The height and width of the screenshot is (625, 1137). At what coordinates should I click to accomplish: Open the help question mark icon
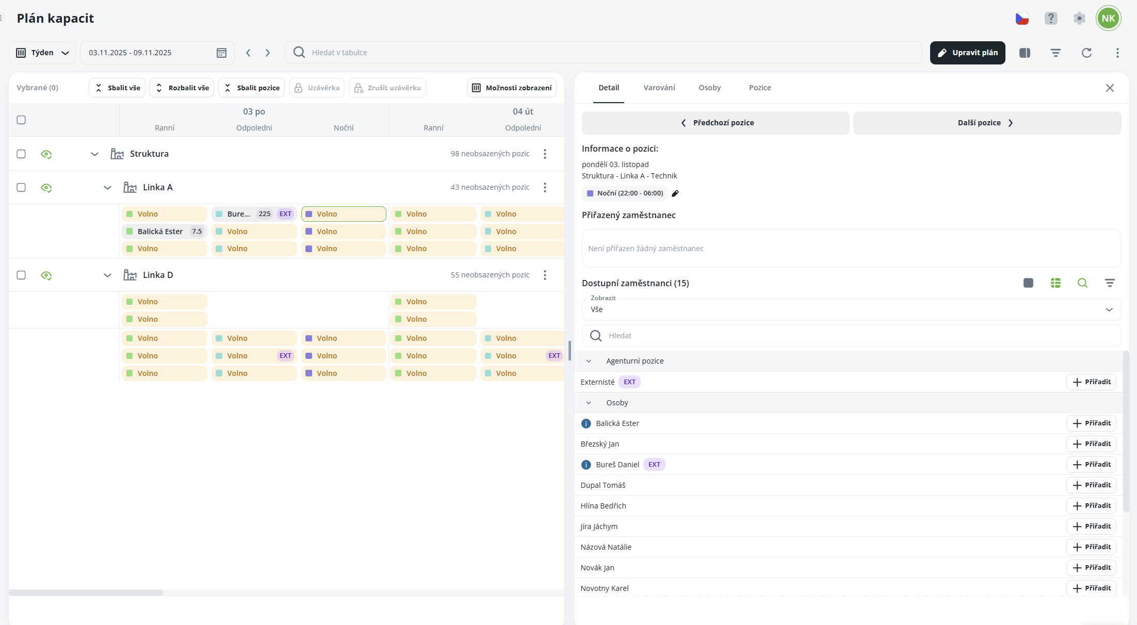[x=1051, y=19]
